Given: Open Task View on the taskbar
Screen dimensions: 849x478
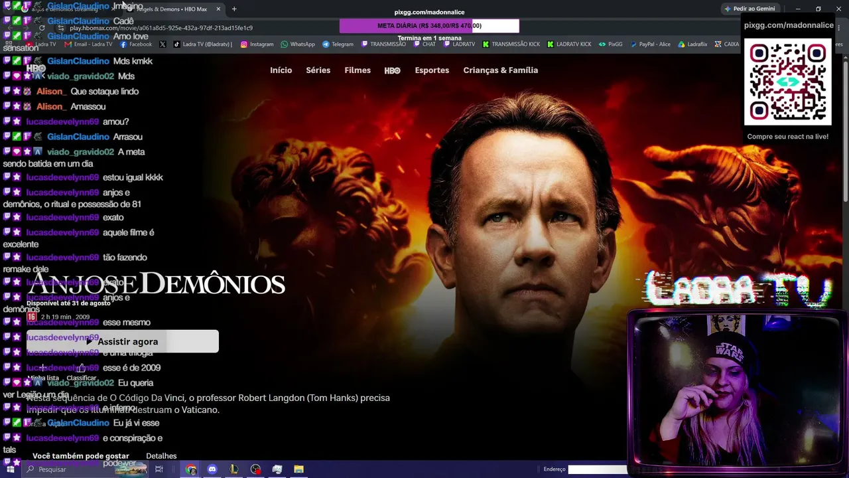Looking at the screenshot, I should coord(159,469).
